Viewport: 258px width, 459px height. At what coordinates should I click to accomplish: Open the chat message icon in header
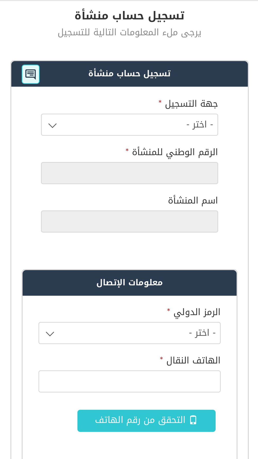pyautogui.click(x=31, y=74)
